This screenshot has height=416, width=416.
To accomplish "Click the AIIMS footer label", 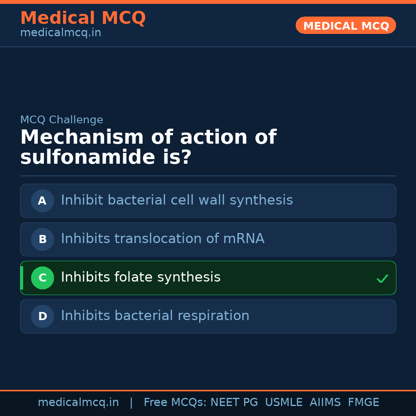I will pos(325,403).
